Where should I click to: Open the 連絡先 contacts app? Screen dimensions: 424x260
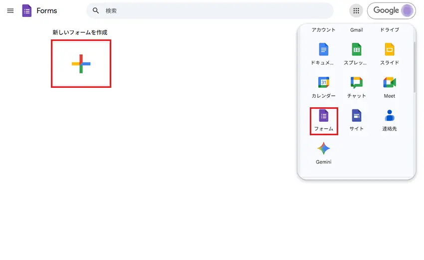coord(390,120)
